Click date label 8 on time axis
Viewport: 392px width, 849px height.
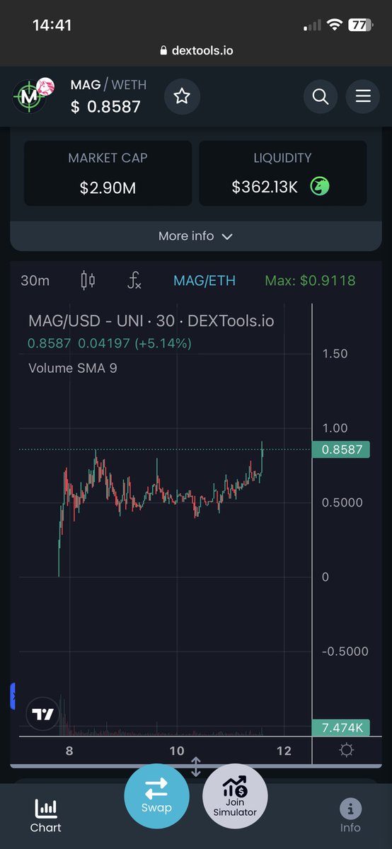tap(69, 751)
